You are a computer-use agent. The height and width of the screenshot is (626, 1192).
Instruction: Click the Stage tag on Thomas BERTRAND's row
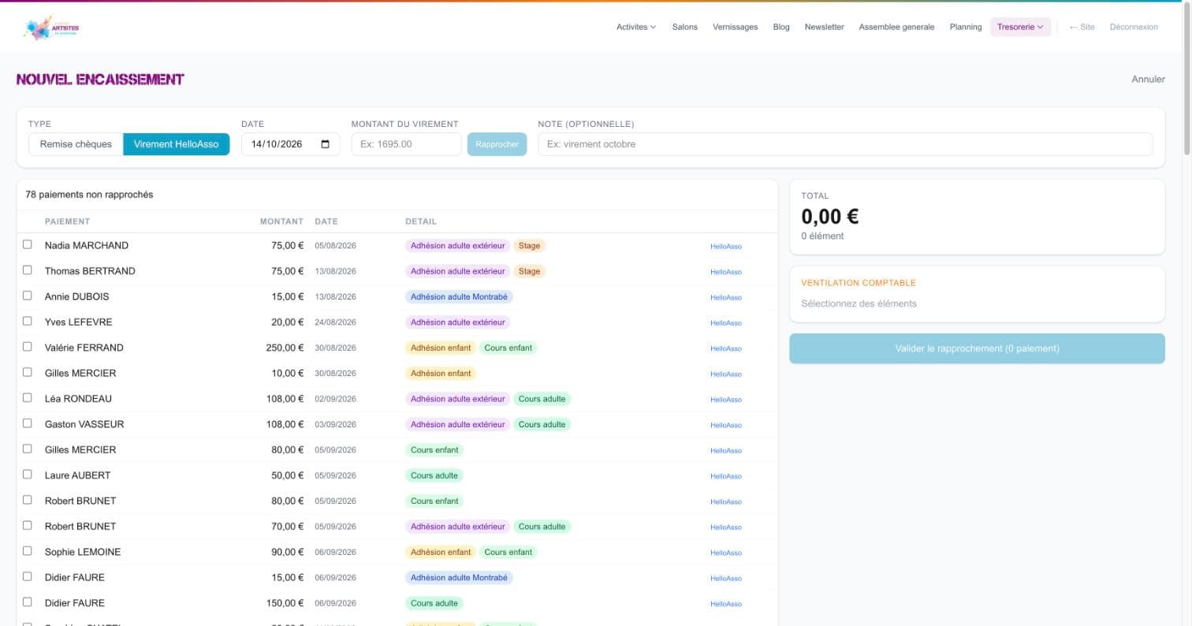(529, 271)
